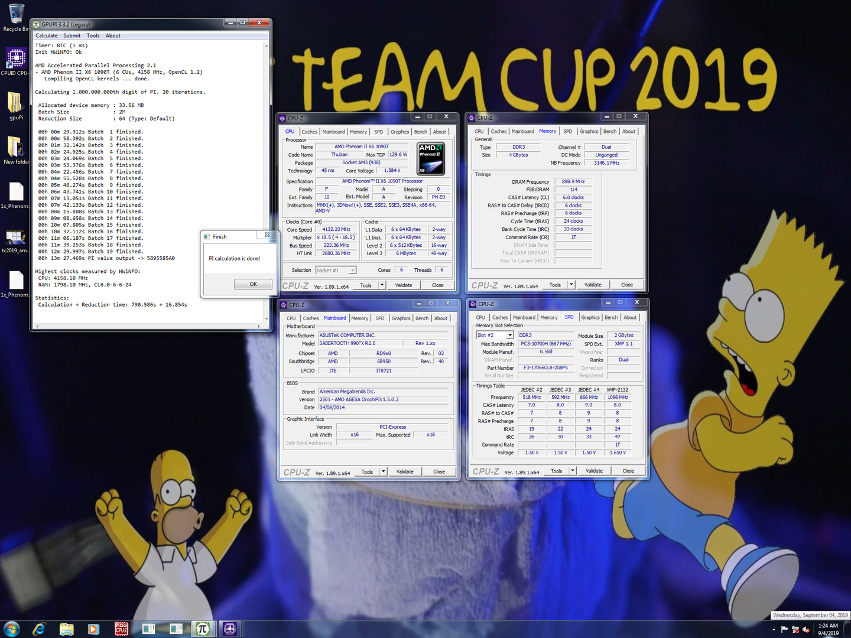Open Tools dropdown arrow in CPU-Z SPD window
The height and width of the screenshot is (638, 851).
click(x=572, y=471)
